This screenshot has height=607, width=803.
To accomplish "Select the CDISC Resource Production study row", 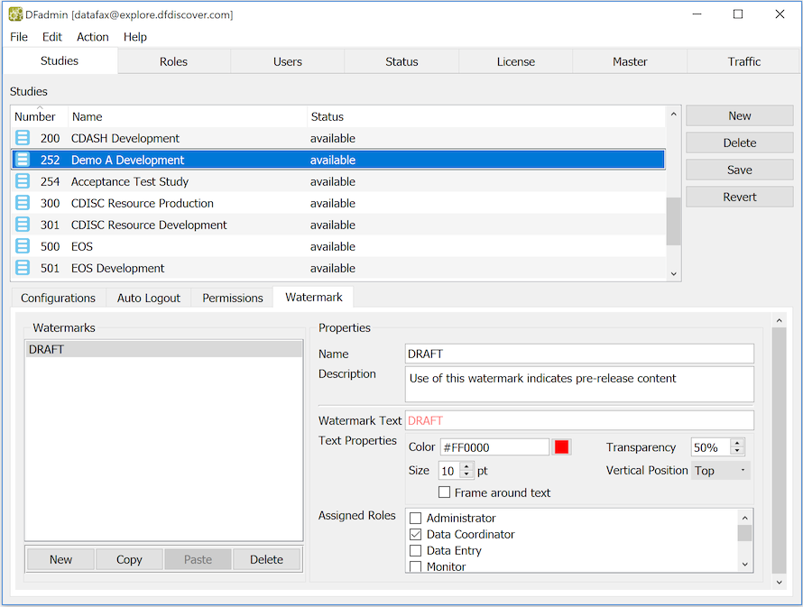I will click(338, 203).
